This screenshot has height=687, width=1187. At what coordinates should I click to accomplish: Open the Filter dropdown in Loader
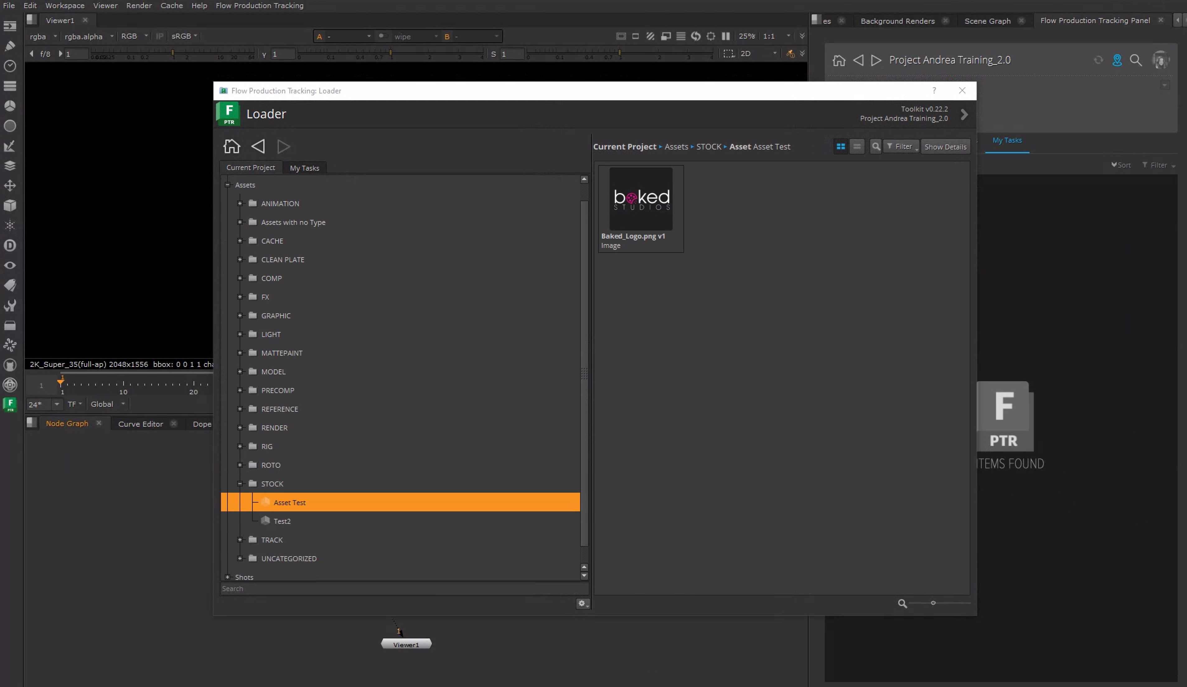coord(901,147)
